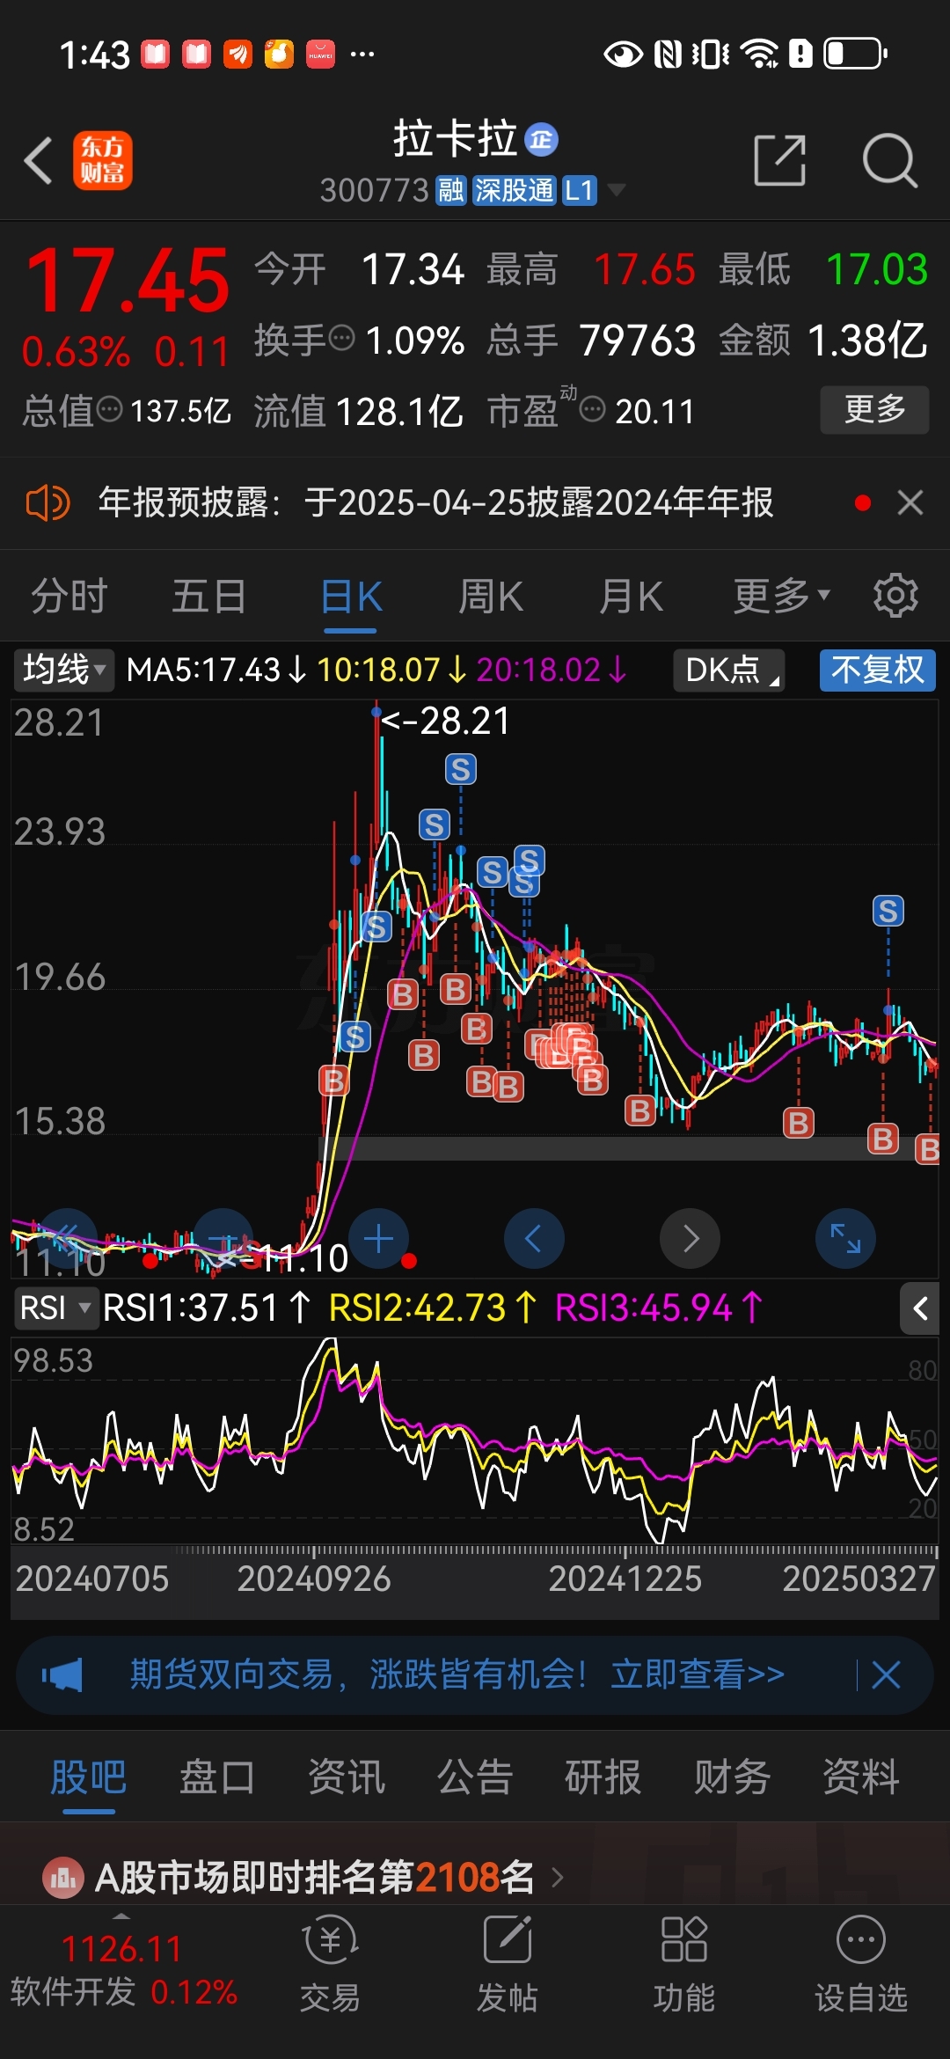Switch to 分时 chart tab
The width and height of the screenshot is (950, 2059).
point(69,596)
